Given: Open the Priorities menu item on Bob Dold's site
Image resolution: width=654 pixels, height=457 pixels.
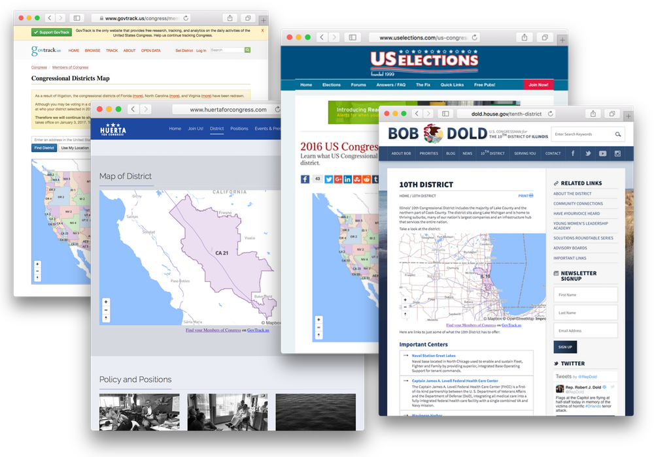Looking at the screenshot, I should click(x=429, y=153).
